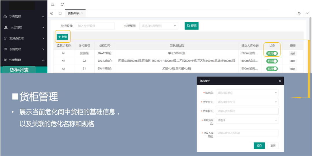Open the tab options down chevron
Screen dimensions: 312x156
(307, 13)
